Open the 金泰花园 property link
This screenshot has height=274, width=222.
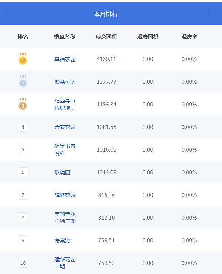point(65,127)
